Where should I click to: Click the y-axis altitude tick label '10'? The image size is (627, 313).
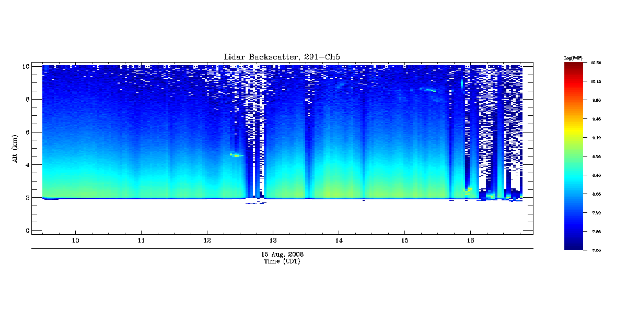point(25,66)
